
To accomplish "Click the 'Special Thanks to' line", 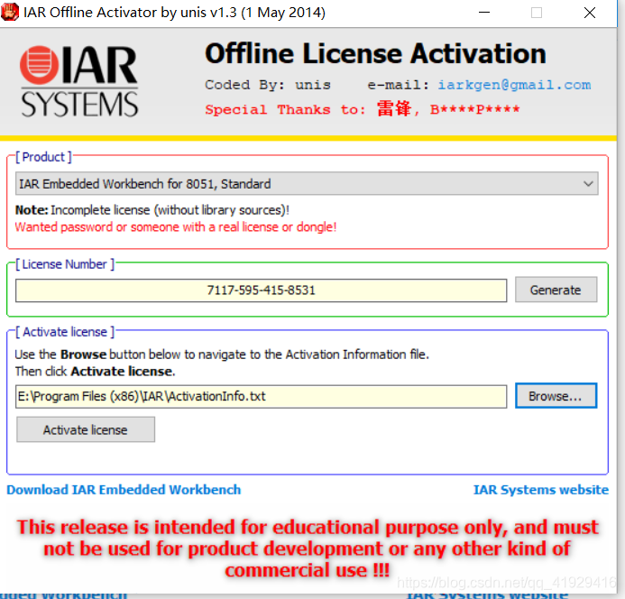I will coord(363,109).
